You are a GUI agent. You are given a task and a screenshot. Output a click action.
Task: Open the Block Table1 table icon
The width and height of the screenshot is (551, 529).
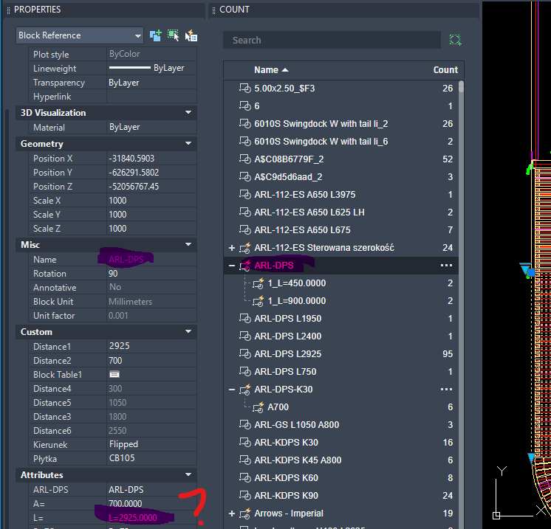click(x=114, y=375)
